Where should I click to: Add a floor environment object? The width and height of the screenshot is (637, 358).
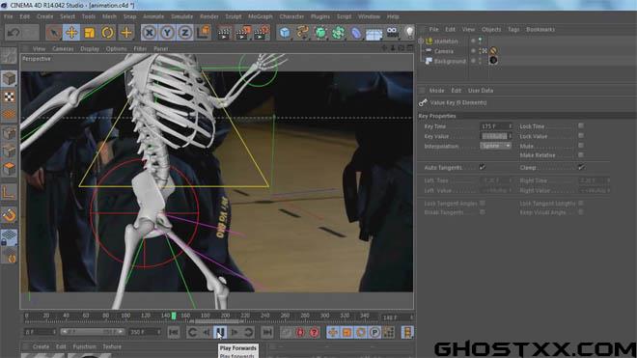point(374,34)
